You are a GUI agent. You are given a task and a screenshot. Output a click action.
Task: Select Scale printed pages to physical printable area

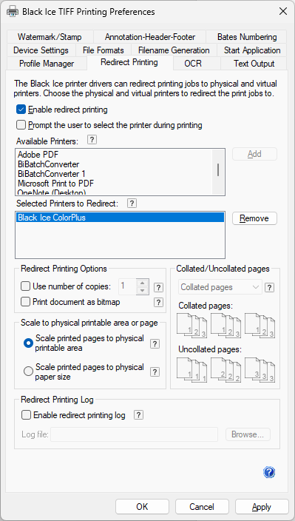pos(28,343)
